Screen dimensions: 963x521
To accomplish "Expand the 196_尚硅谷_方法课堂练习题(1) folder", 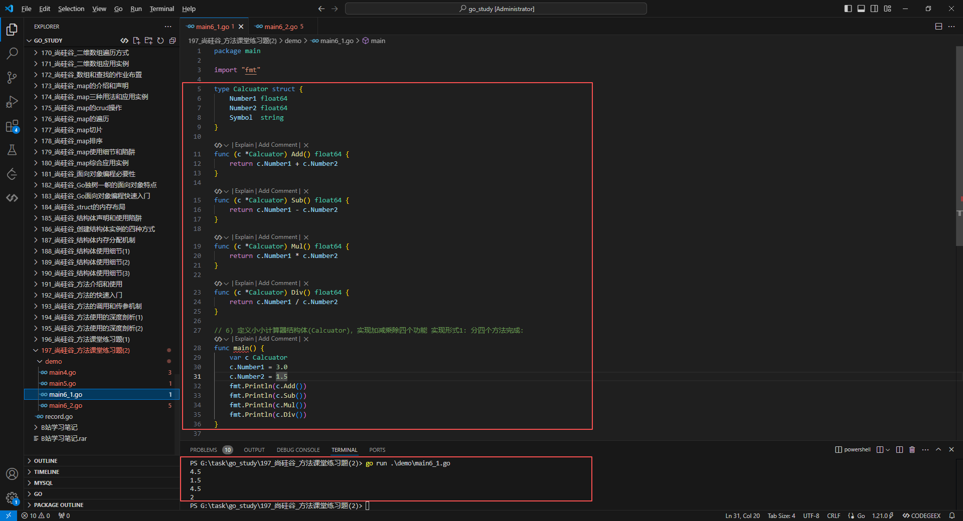I will coord(85,339).
